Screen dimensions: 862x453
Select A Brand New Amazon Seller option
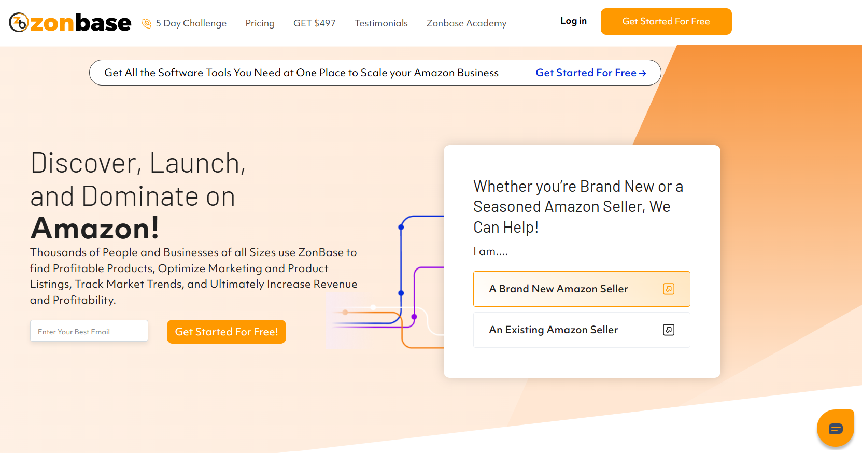(x=582, y=289)
